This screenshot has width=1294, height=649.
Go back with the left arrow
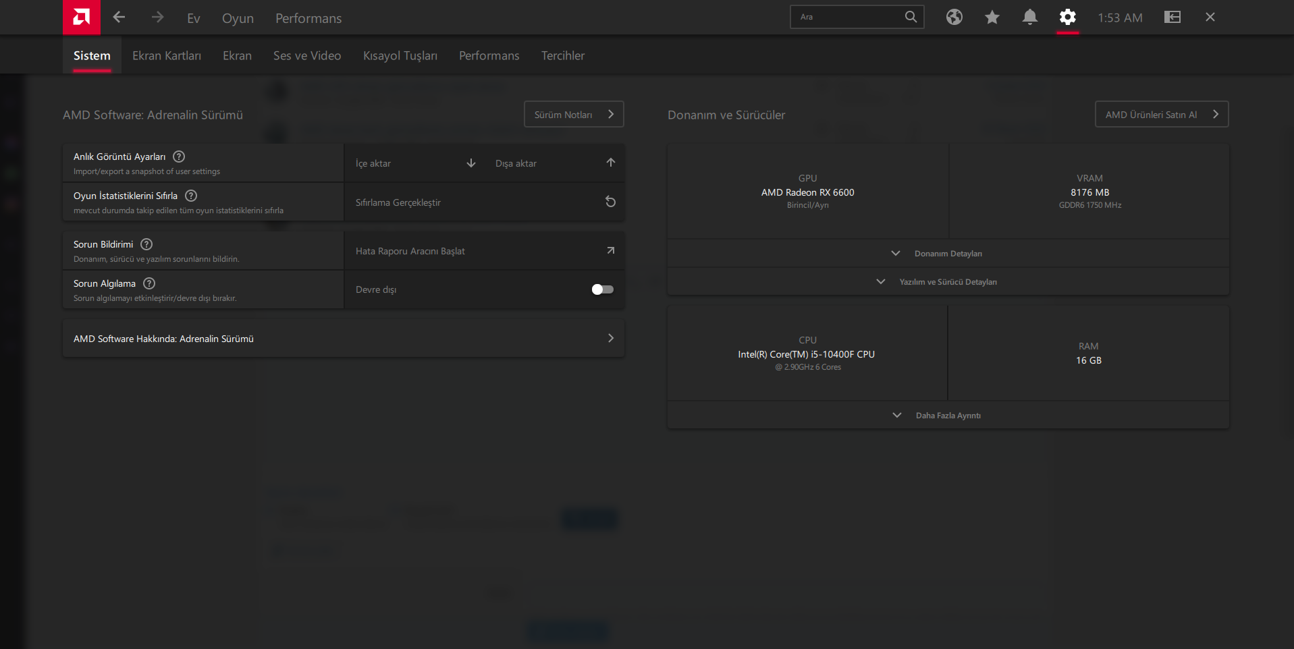[x=119, y=17]
